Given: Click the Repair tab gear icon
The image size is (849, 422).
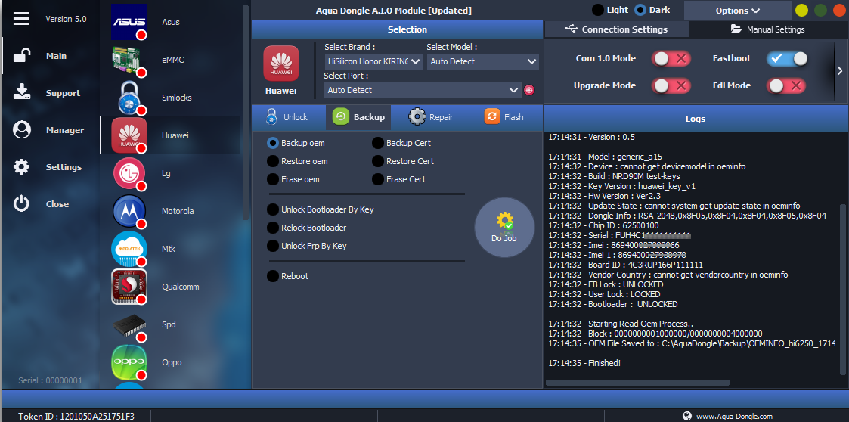Looking at the screenshot, I should (x=417, y=117).
